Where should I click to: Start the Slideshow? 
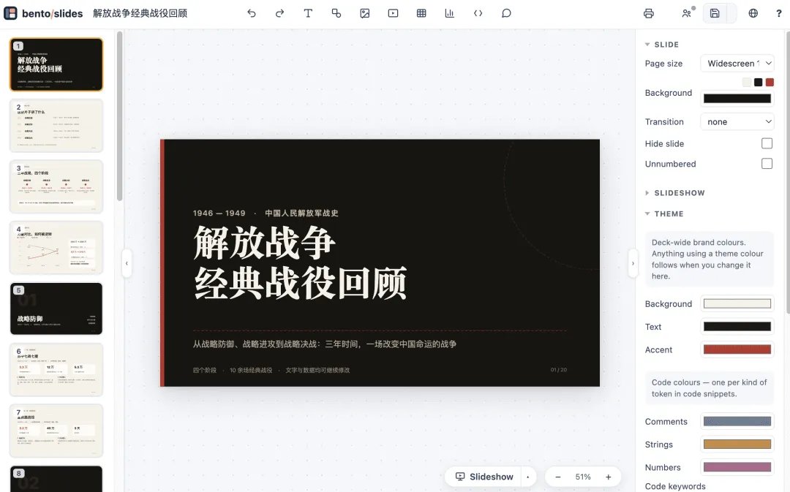484,477
